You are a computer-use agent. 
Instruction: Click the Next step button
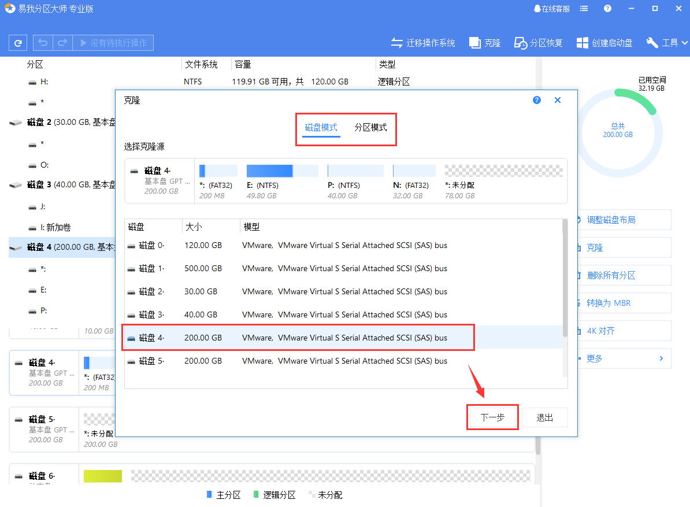[492, 417]
